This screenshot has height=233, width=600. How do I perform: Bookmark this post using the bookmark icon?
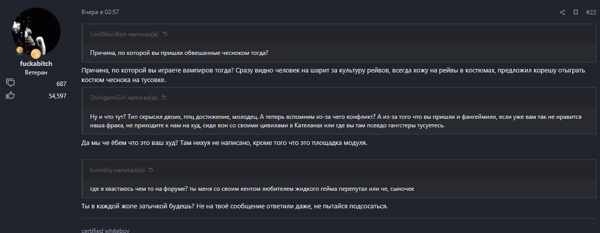pos(576,12)
